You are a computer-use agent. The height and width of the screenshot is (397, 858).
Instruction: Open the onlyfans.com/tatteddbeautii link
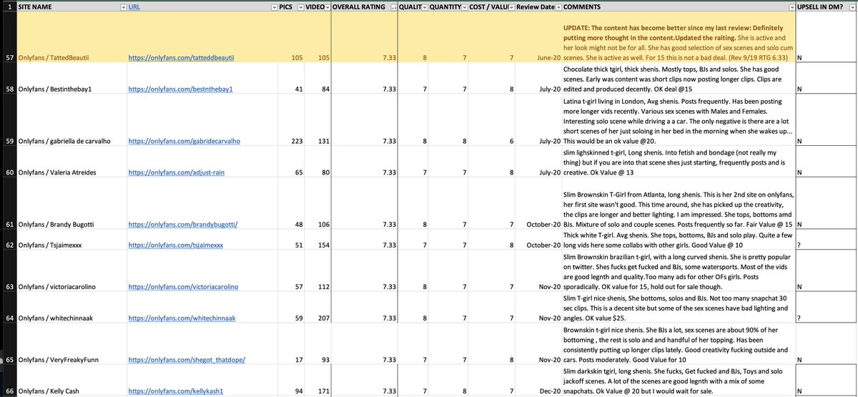point(182,57)
